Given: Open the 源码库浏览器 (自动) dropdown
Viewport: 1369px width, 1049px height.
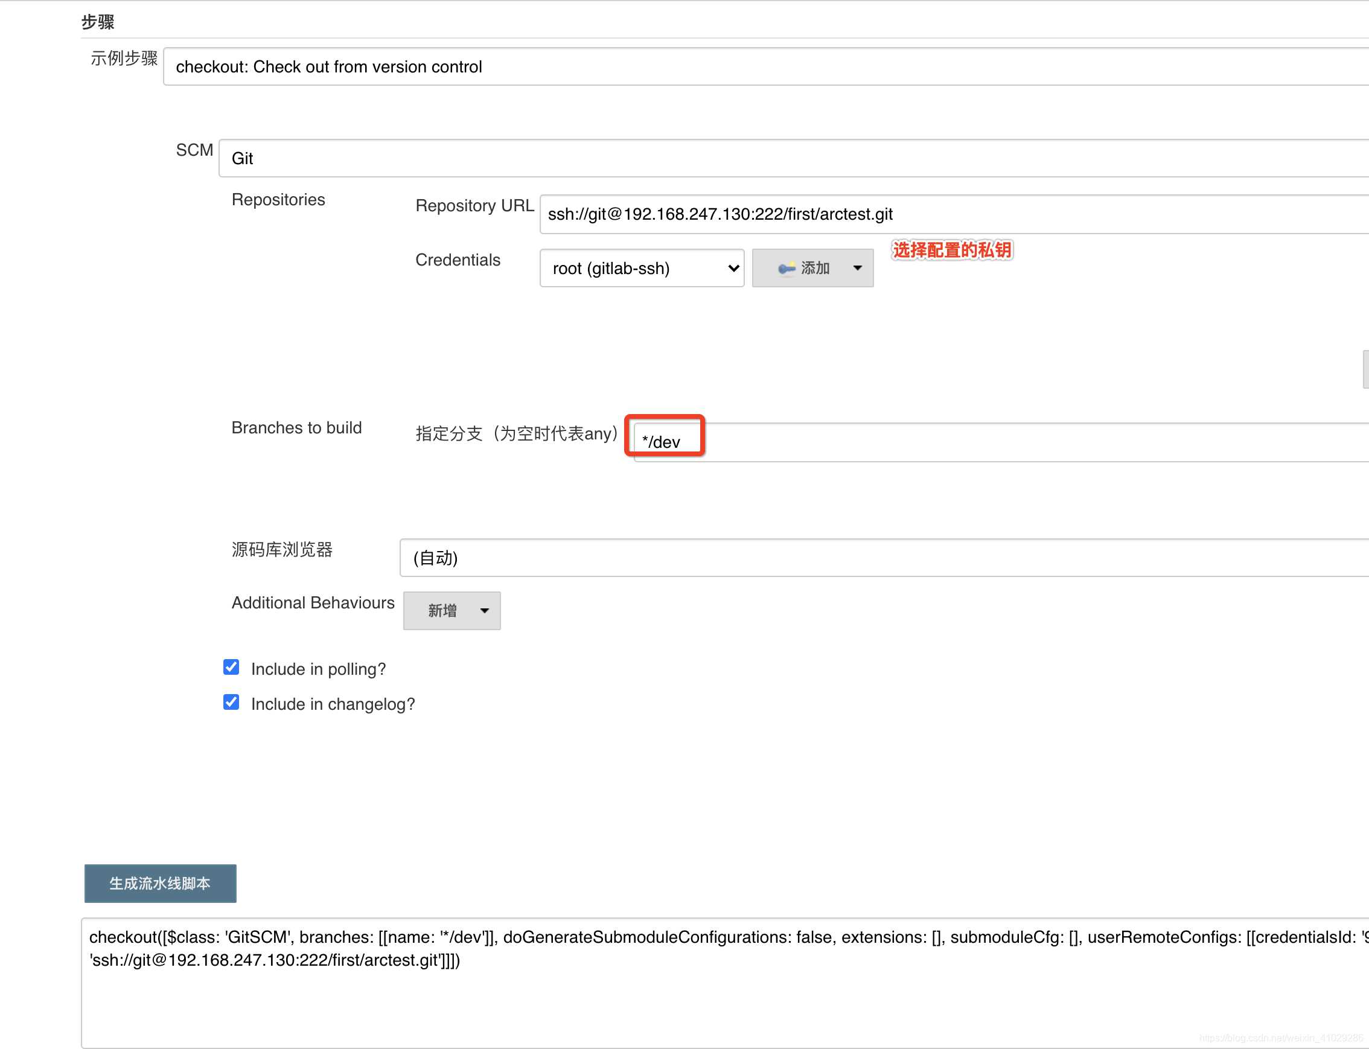Looking at the screenshot, I should point(884,558).
